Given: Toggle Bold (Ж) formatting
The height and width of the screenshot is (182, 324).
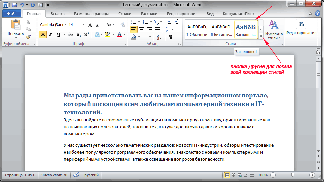Looking at the screenshot, I should pyautogui.click(x=43, y=34).
